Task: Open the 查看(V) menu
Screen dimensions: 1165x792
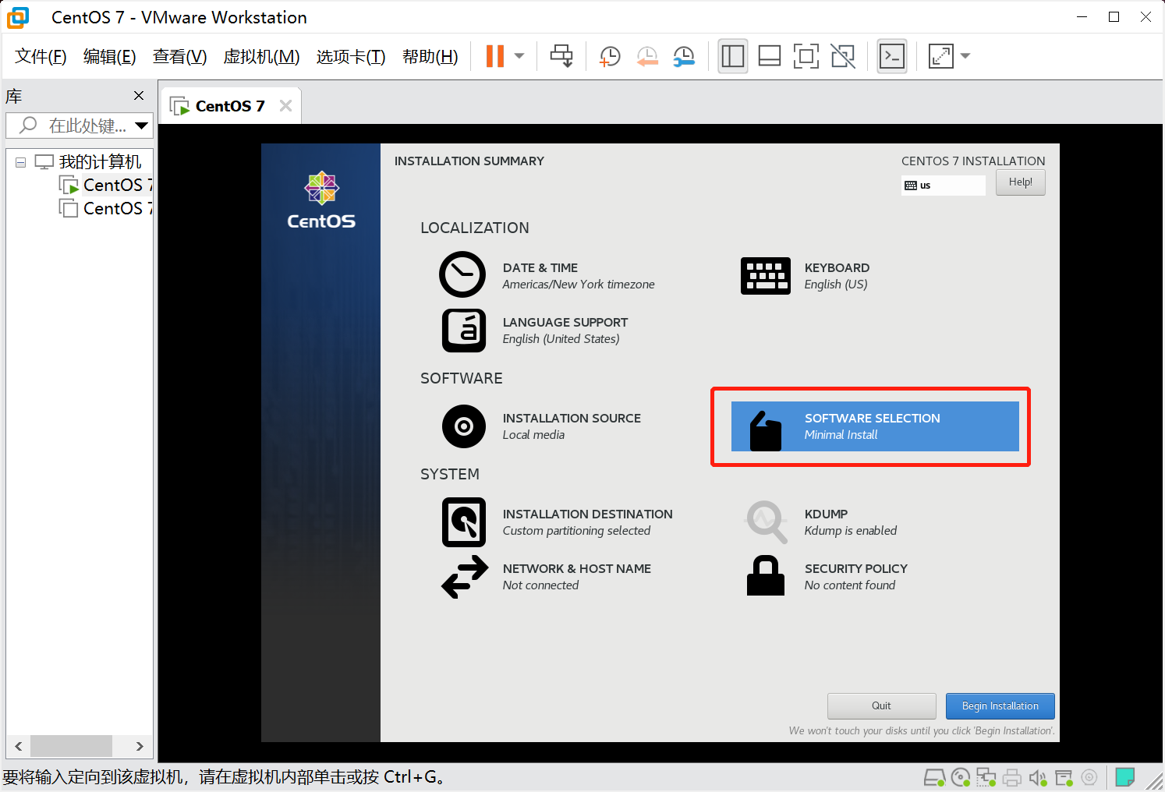Action: [180, 56]
